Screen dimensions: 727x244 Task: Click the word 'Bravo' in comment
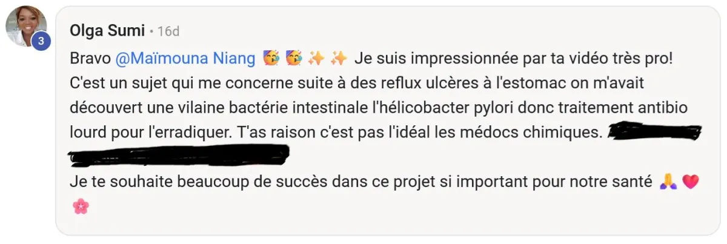[x=90, y=59]
